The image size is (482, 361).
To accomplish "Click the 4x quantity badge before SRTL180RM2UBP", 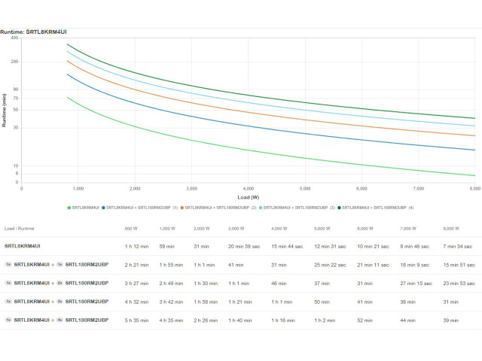I will [x=59, y=320].
